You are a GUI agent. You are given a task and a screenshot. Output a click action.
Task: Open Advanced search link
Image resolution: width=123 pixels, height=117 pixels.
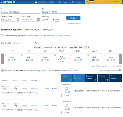[74, 23]
